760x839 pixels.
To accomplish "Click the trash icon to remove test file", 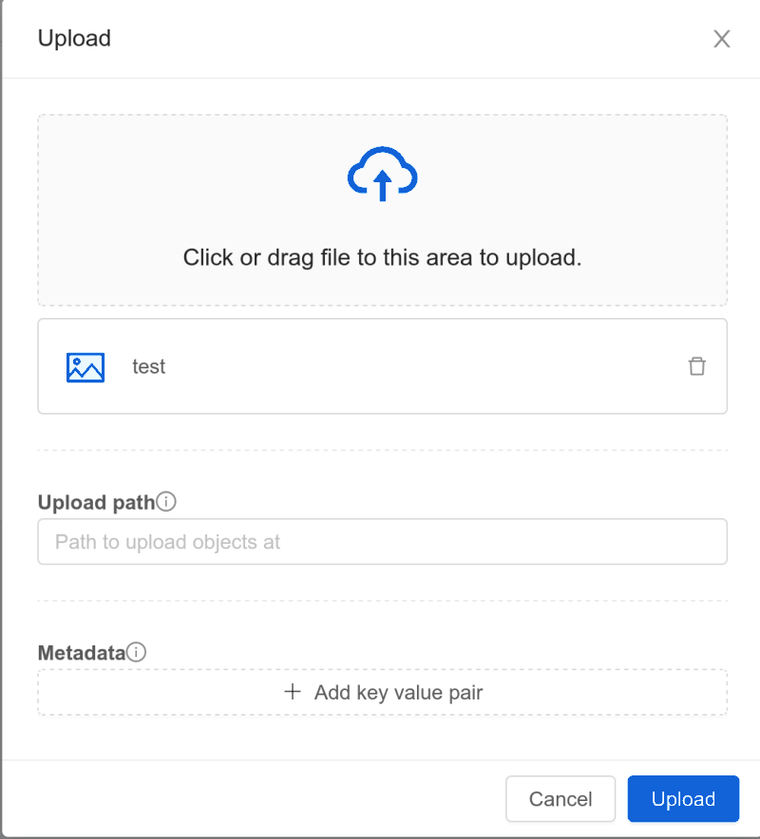I will [697, 366].
